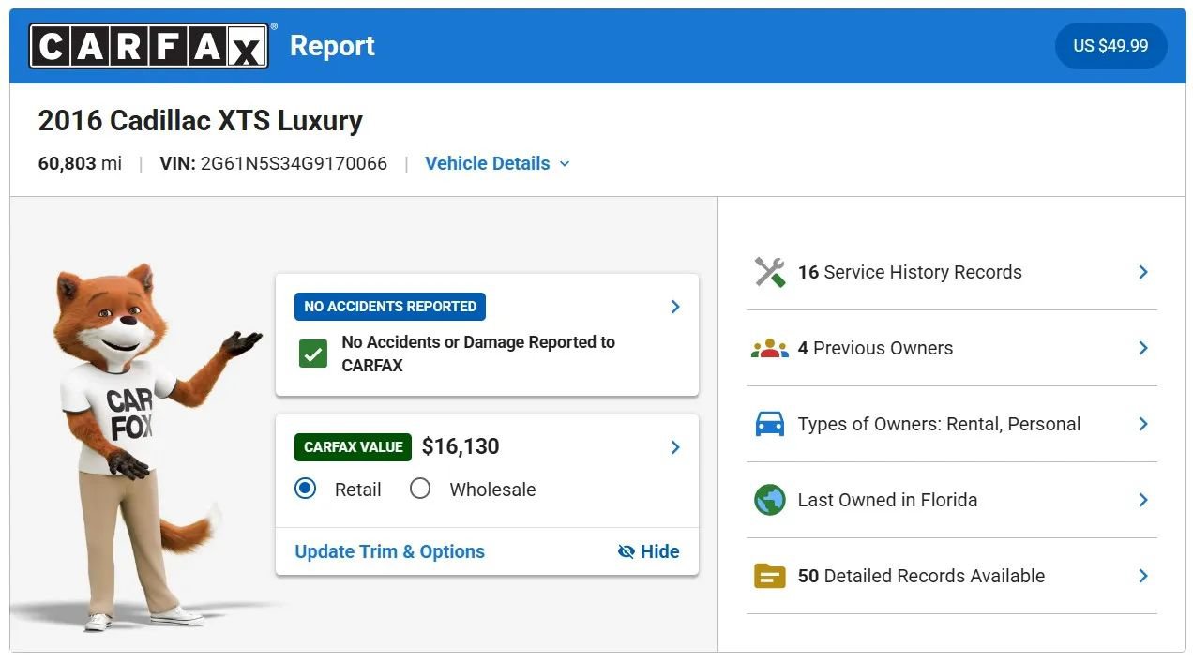
Task: Select the Wholesale radio button
Action: pyautogui.click(x=420, y=489)
